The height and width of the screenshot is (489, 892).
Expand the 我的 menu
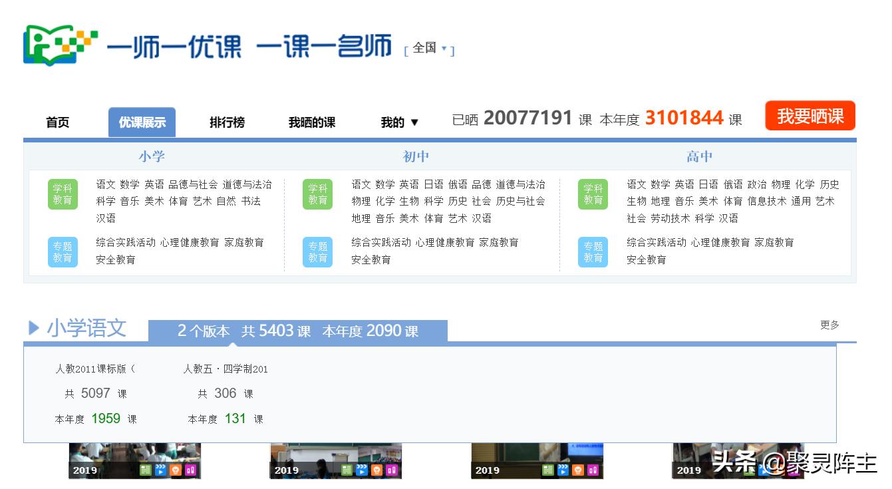(x=399, y=122)
